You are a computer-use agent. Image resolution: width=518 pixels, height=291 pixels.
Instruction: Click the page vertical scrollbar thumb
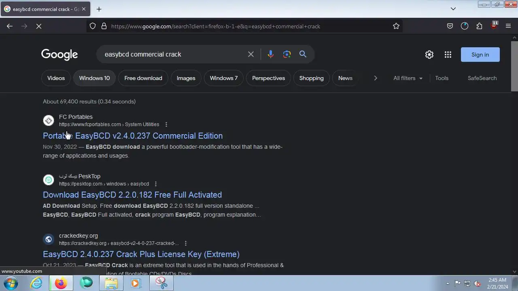[x=514, y=66]
